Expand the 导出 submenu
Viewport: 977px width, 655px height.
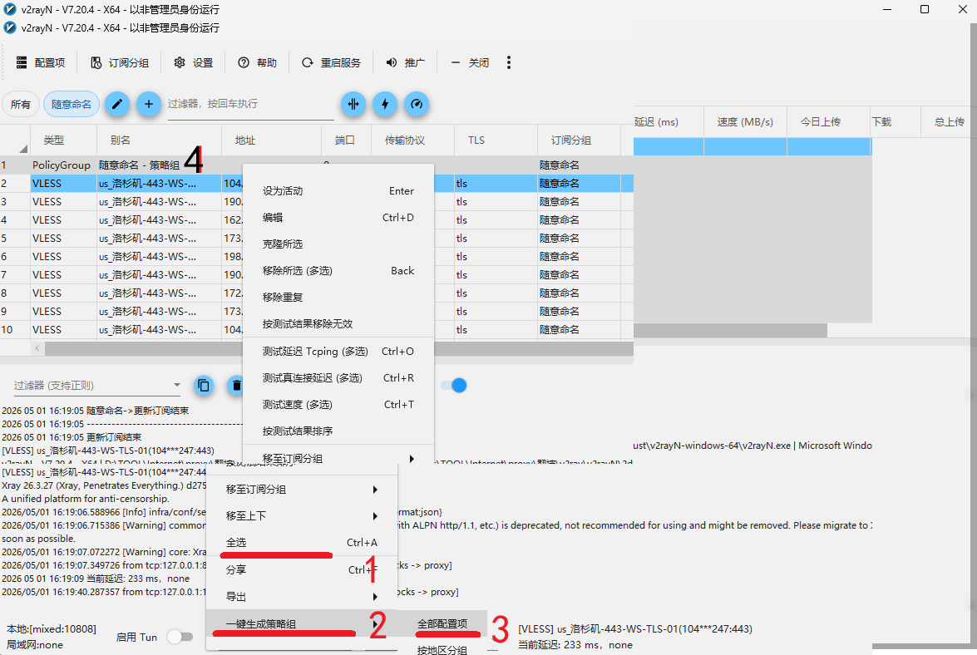pos(302,597)
